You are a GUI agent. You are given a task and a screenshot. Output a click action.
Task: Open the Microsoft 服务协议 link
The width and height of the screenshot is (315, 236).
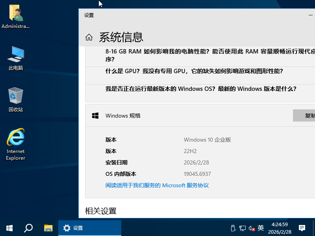coord(157,185)
